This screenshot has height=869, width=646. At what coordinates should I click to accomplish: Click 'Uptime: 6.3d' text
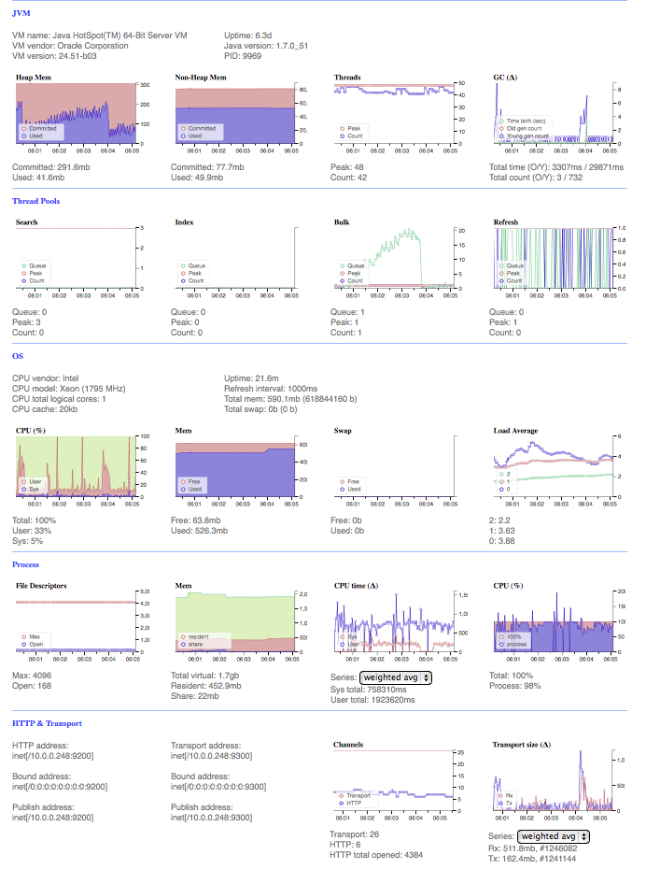[x=248, y=36]
